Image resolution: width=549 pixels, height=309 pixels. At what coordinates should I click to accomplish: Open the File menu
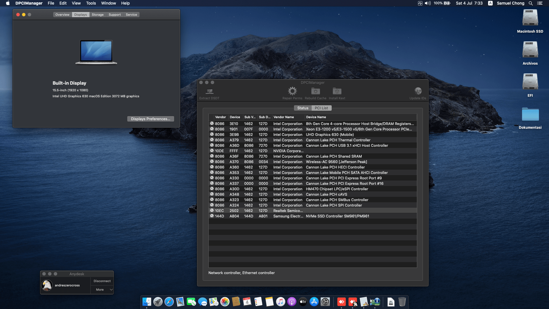coord(51,3)
